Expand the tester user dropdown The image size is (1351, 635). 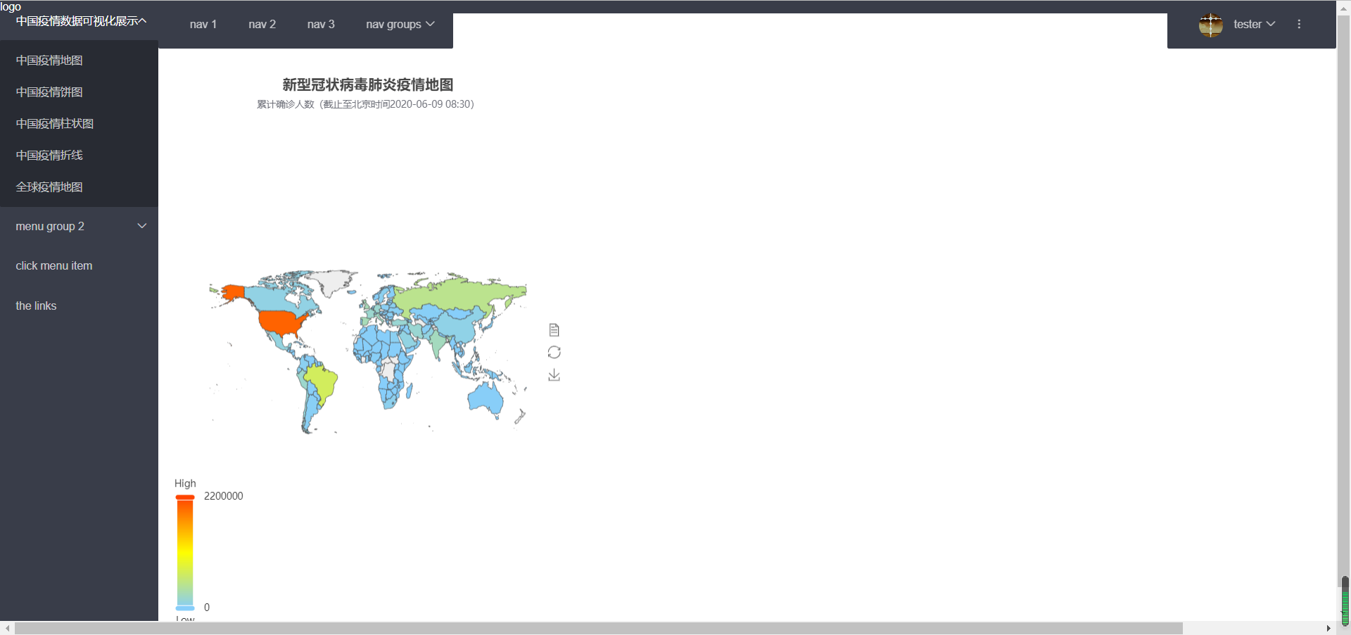1254,24
